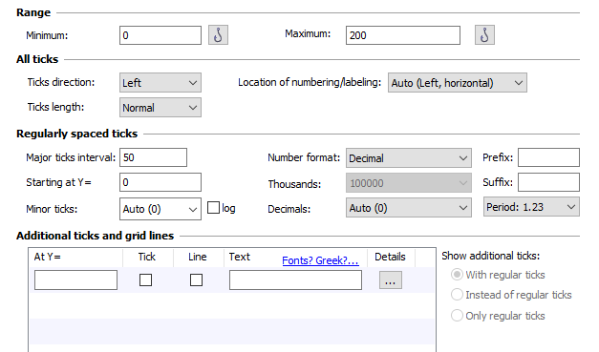The image size is (599, 352).
Task: Click the At Y= input box
Action: point(75,280)
